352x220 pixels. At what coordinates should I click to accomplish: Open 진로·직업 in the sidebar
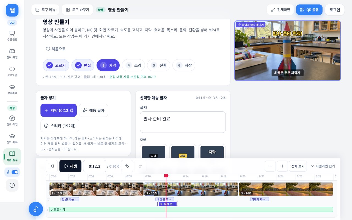click(12, 121)
